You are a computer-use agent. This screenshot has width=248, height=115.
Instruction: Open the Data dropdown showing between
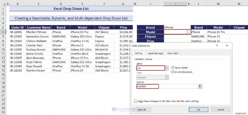click(x=167, y=77)
